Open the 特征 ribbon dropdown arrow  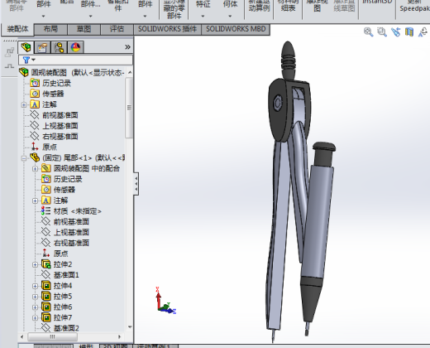(x=203, y=16)
